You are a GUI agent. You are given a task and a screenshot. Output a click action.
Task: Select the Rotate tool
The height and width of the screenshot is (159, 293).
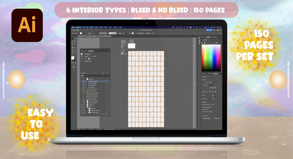(75, 45)
